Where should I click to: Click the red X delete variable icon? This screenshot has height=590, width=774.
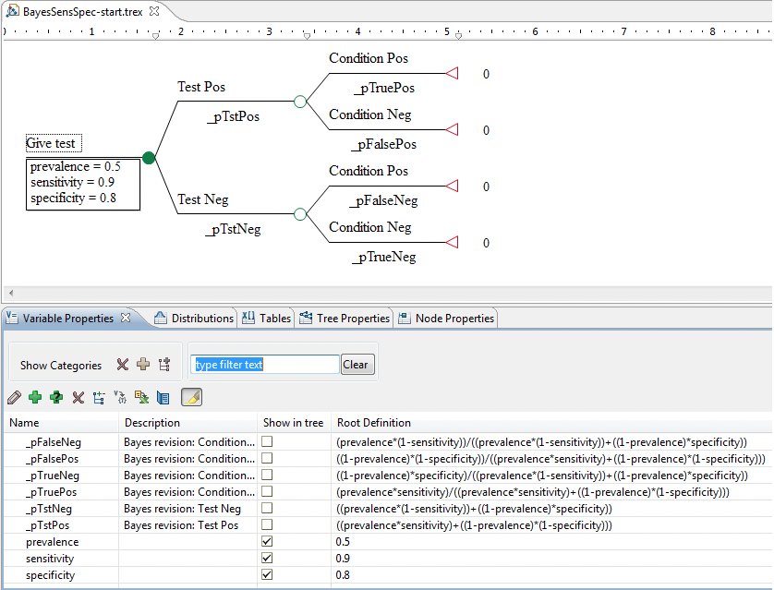[x=79, y=398]
